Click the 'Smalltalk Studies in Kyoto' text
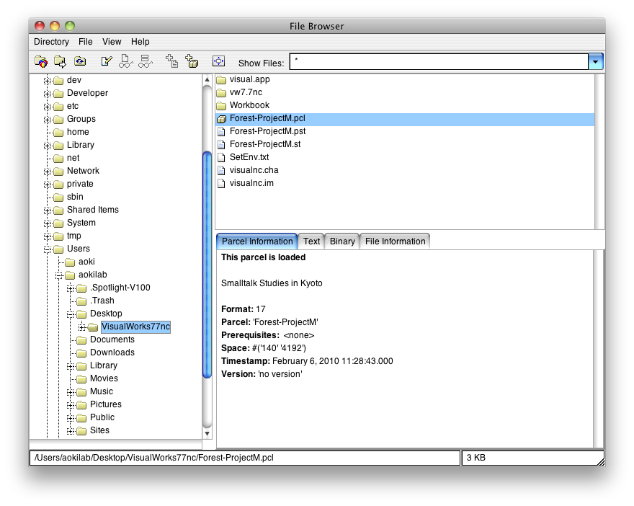This screenshot has height=506, width=634. coord(272,283)
